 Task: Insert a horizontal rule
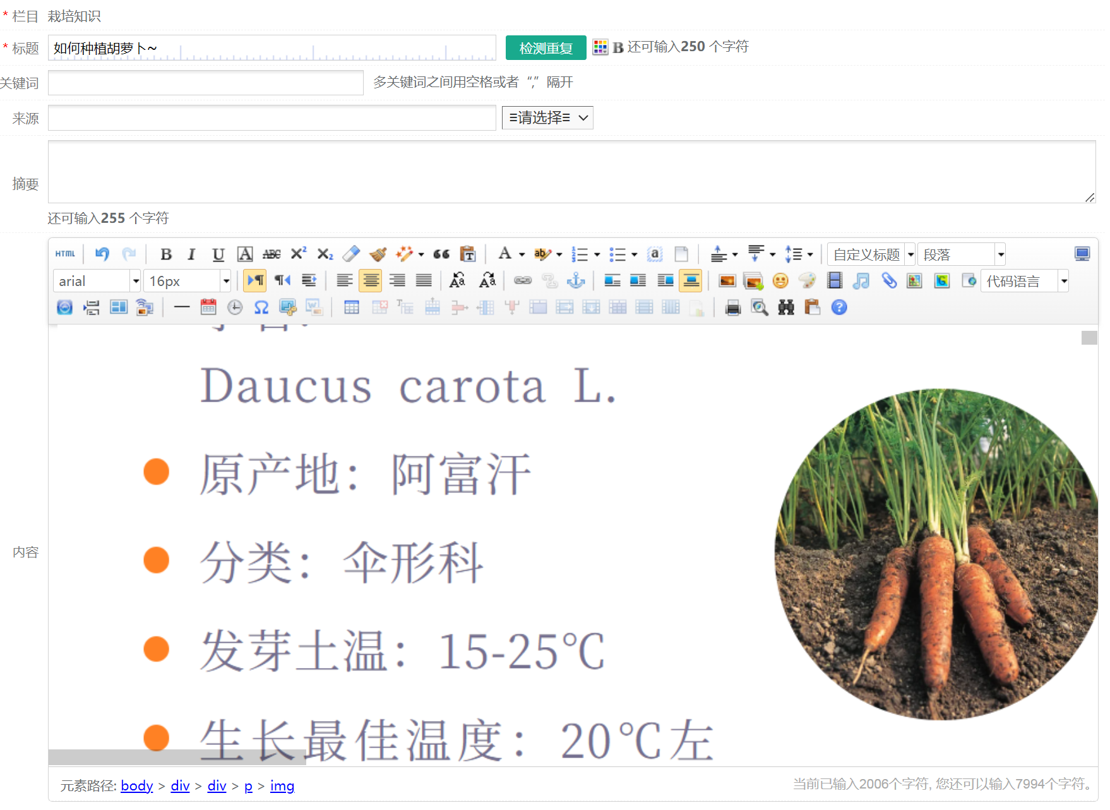click(x=181, y=307)
